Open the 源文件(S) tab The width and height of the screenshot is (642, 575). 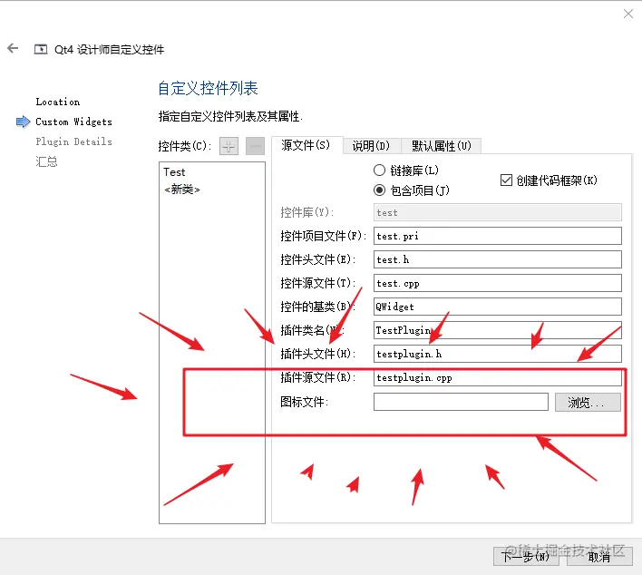306,145
